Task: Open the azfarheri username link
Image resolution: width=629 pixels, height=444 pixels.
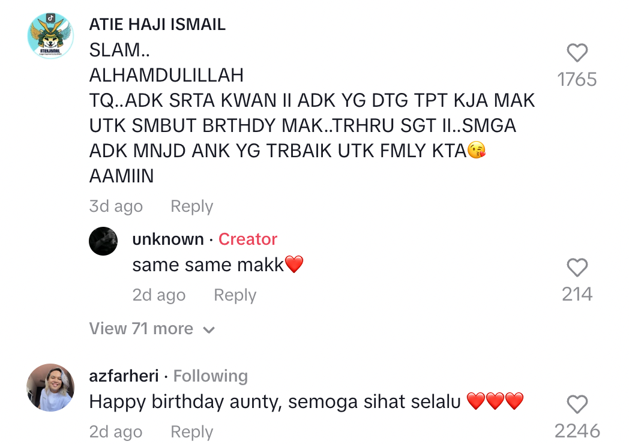Action: tap(124, 376)
